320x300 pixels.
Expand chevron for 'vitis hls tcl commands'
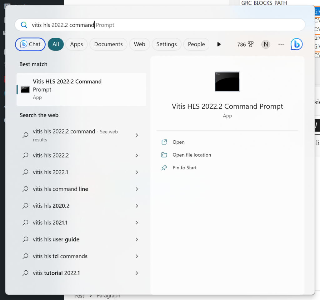pos(137,256)
